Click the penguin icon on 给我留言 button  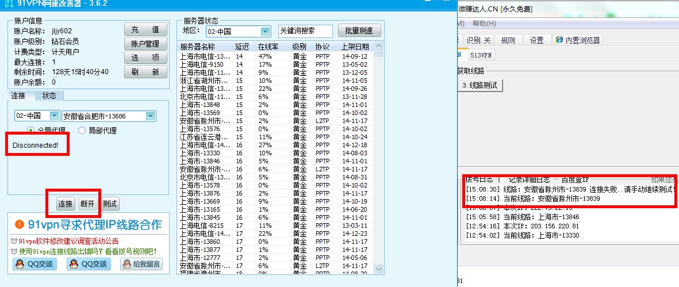click(127, 263)
